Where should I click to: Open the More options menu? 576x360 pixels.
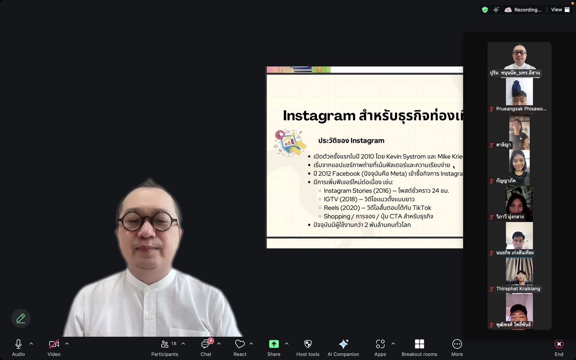457,347
